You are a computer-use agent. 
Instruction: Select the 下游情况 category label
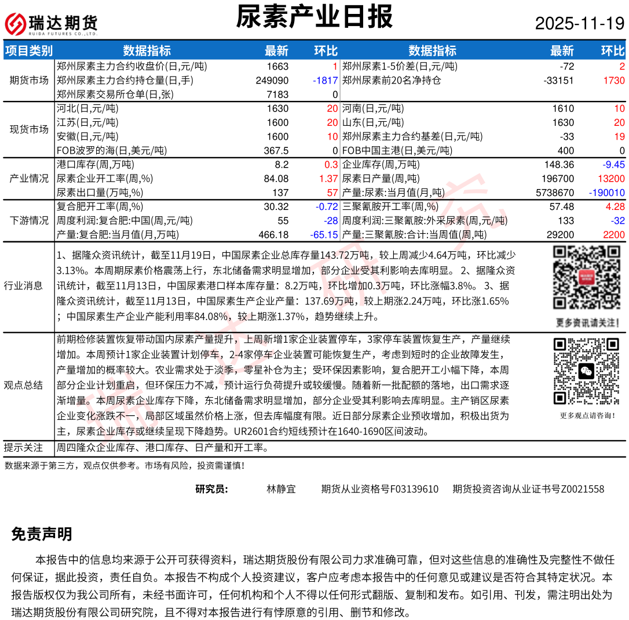point(28,220)
